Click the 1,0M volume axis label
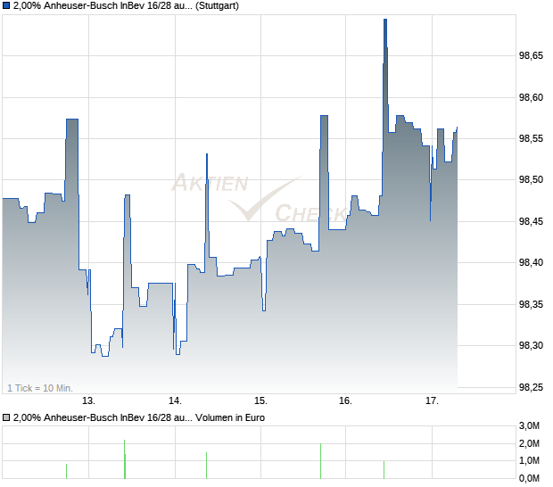 coord(529,460)
